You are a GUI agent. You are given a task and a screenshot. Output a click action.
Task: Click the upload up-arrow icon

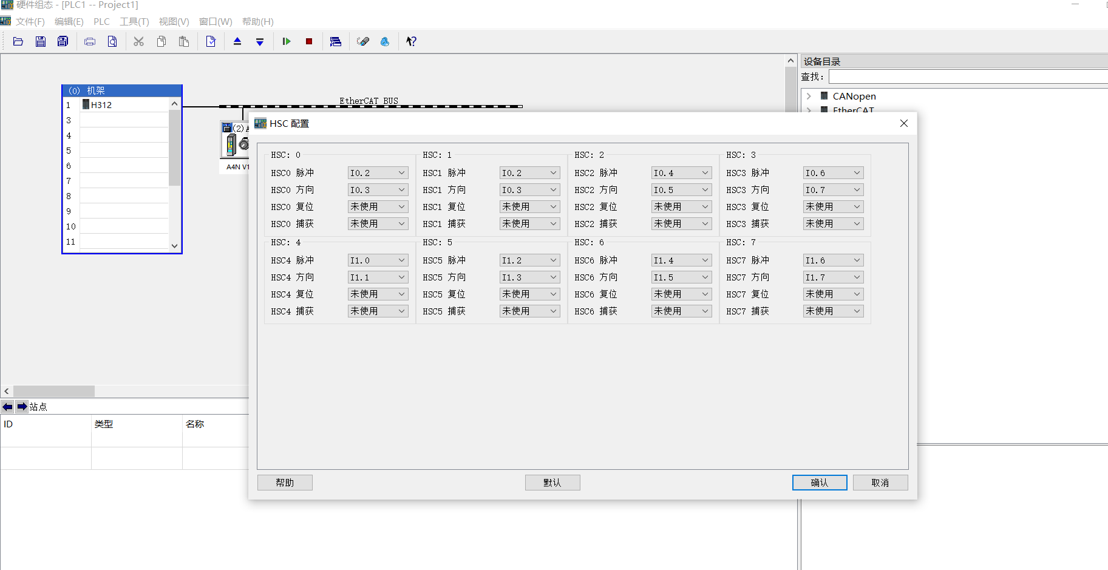pyautogui.click(x=237, y=41)
